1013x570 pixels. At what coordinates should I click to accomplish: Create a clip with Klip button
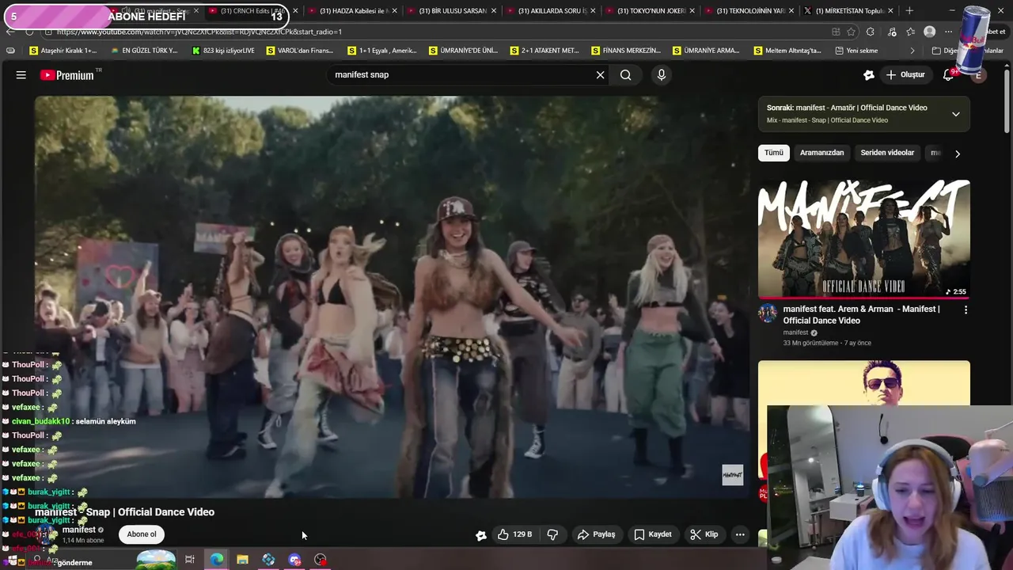[x=704, y=534]
